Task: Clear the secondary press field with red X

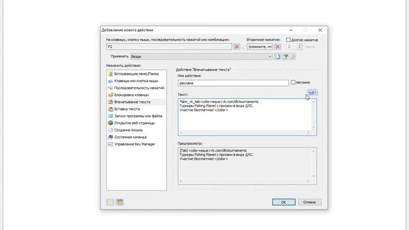Action: pos(277,47)
